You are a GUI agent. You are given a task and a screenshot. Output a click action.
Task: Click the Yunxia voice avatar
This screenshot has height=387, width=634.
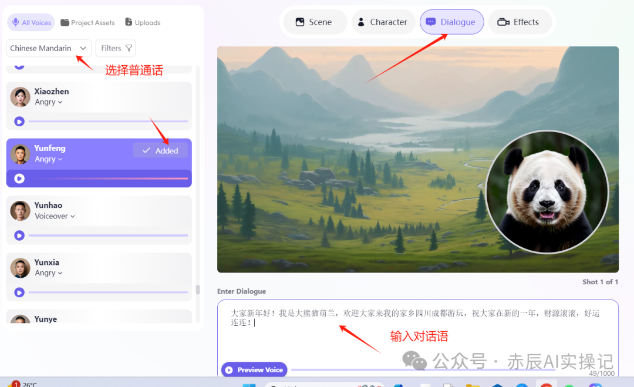pyautogui.click(x=20, y=268)
